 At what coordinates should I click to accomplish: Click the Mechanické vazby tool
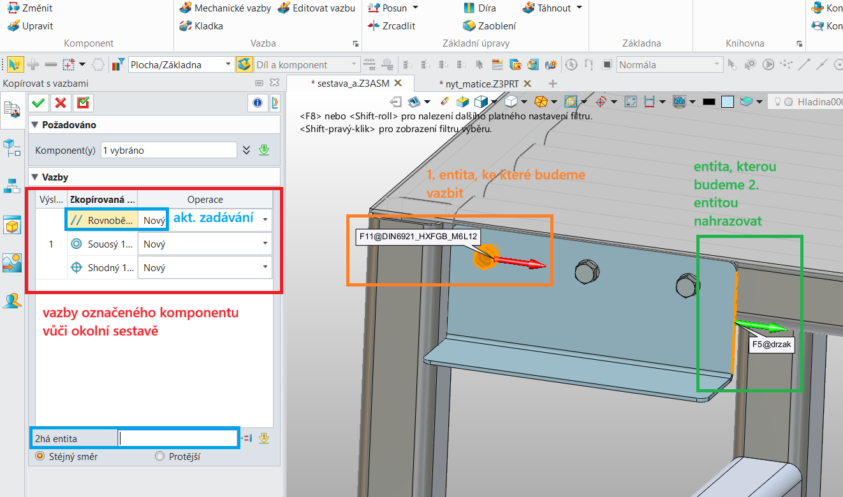pyautogui.click(x=225, y=8)
